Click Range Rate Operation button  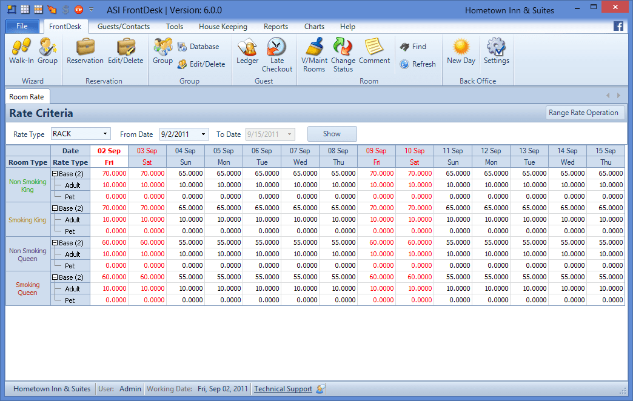point(584,113)
